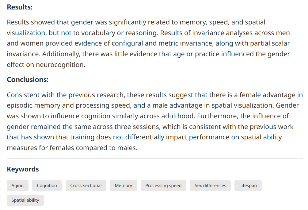Screen dimensions: 308x210
Task: Click the phrase 'measures for females compared to males'
Action: coord(72,148)
